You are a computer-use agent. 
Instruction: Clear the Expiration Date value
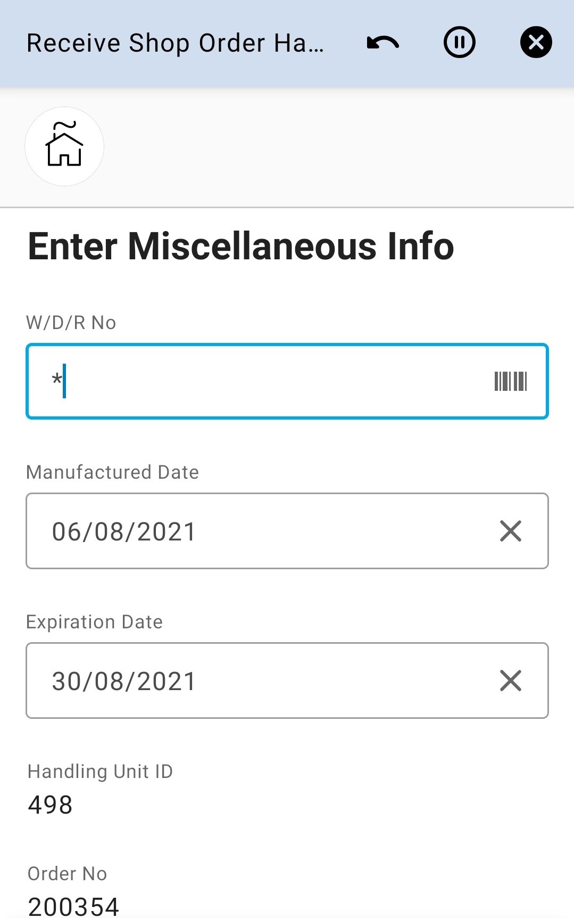(510, 681)
